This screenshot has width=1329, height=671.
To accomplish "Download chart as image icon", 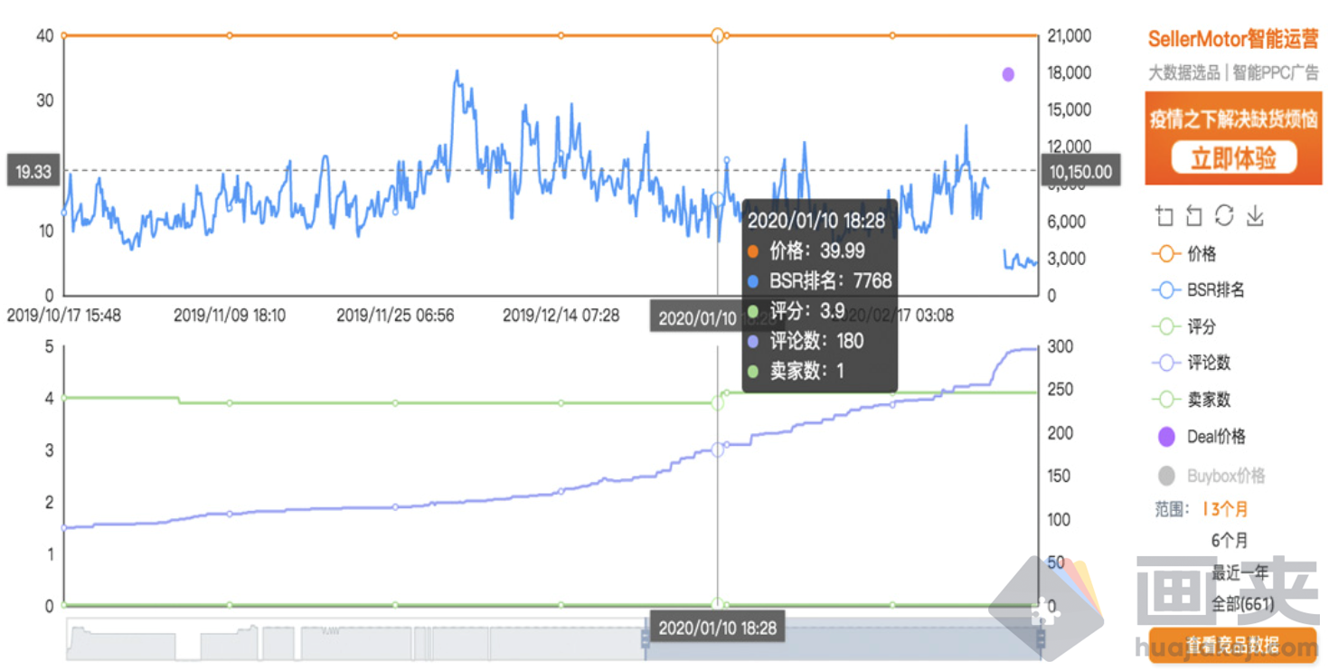I will point(1255,216).
